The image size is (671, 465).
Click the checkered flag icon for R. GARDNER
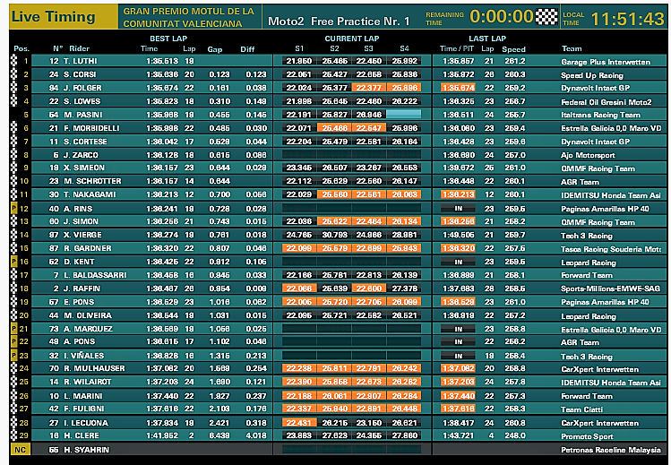point(13,248)
